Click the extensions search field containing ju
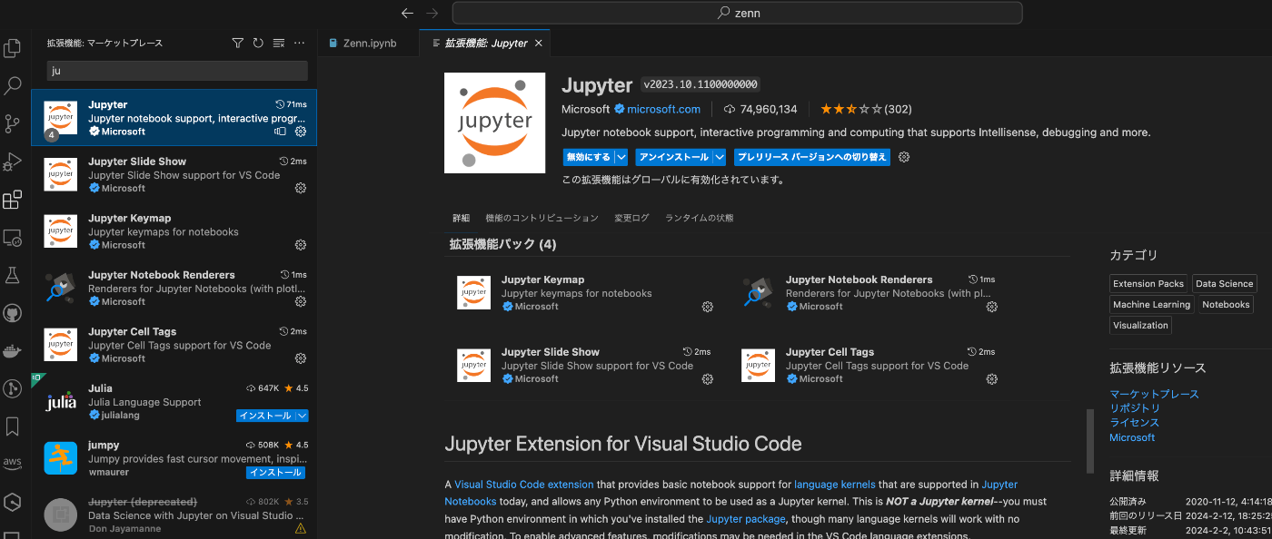Screen dimensions: 1272x539 (177, 71)
